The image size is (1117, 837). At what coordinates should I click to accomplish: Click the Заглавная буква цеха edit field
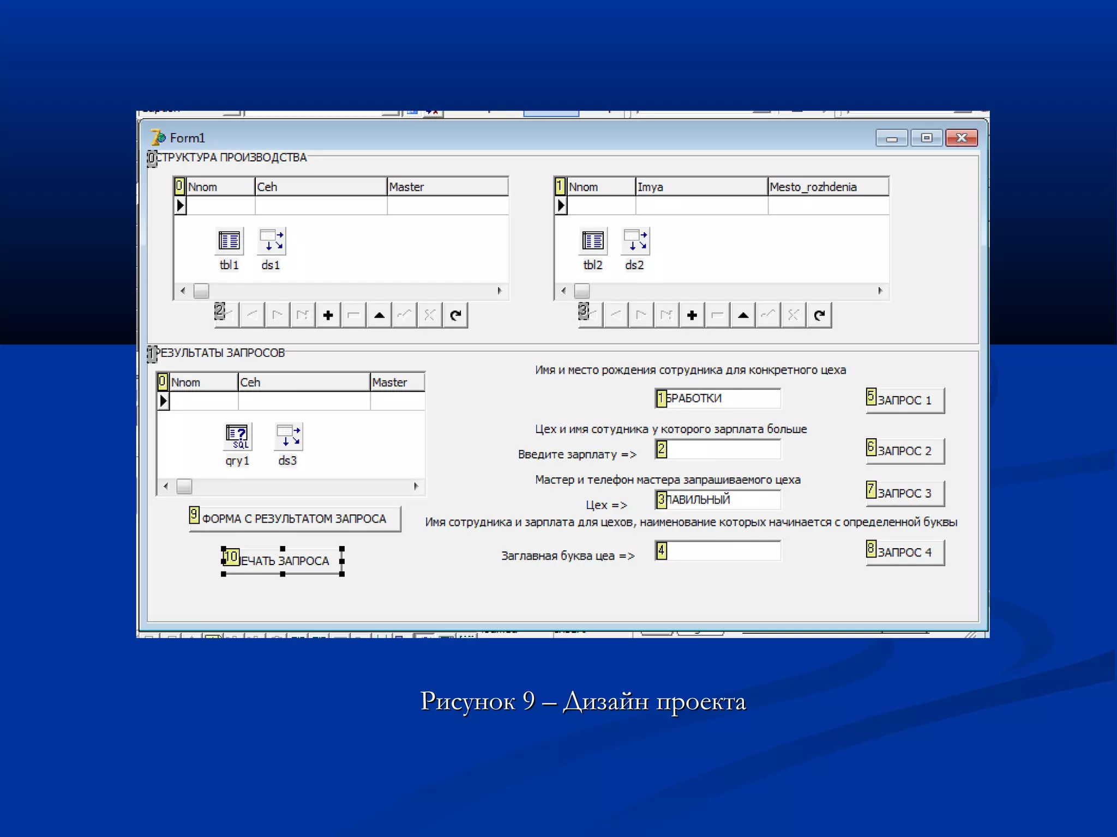[722, 551]
